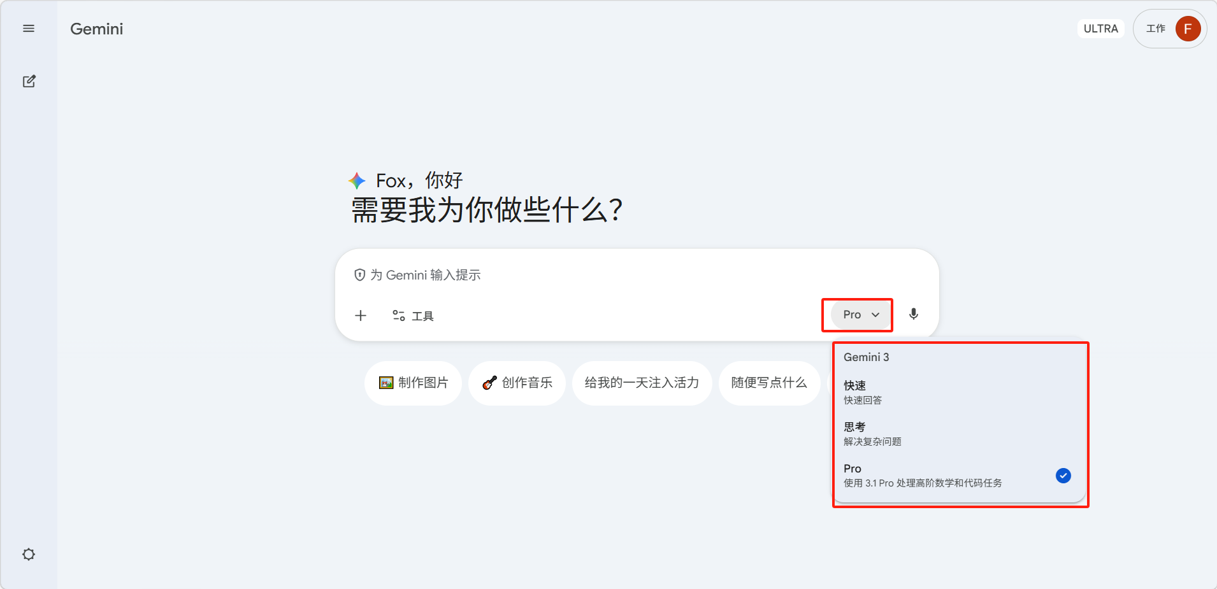
Task: Click the 创作音乐 suggestion chip
Action: (517, 383)
